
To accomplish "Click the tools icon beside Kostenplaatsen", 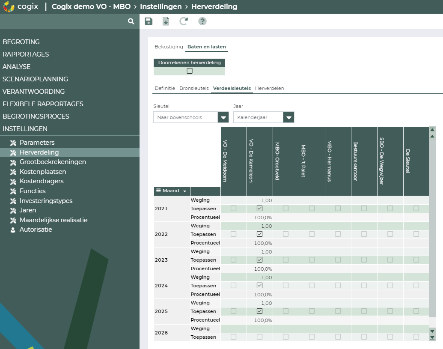I will pos(13,172).
